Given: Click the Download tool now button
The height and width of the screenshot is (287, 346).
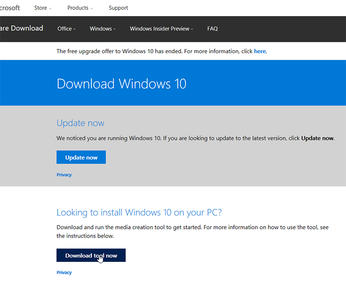Looking at the screenshot, I should 91,255.
